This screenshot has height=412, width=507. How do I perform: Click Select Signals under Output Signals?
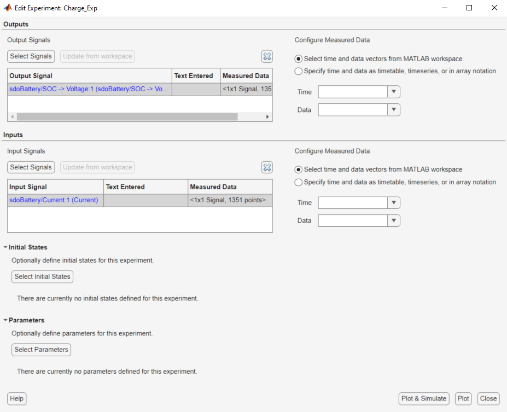click(31, 56)
